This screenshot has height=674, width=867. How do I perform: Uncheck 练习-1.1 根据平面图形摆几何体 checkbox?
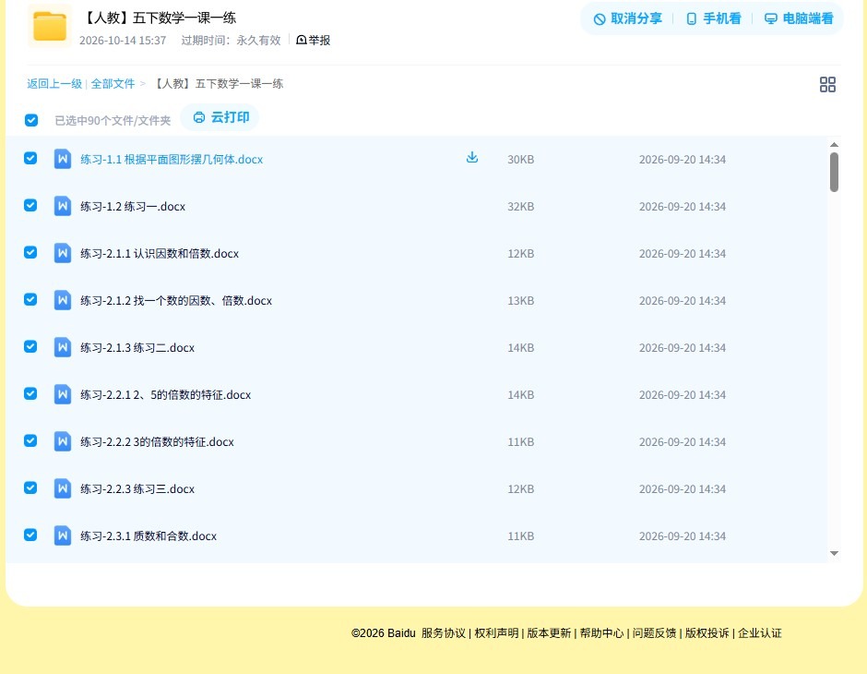point(30,158)
